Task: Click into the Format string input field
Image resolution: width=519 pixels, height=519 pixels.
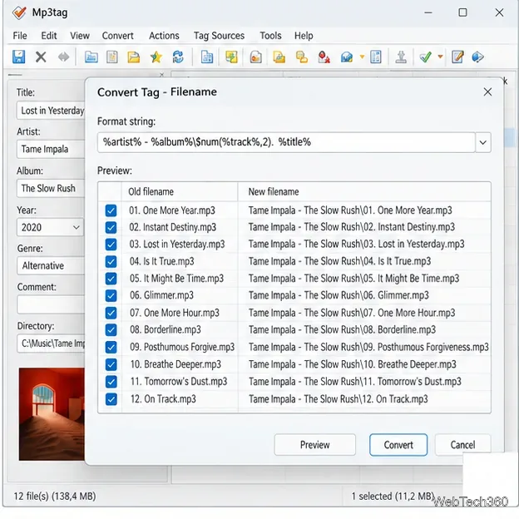Action: pos(286,142)
